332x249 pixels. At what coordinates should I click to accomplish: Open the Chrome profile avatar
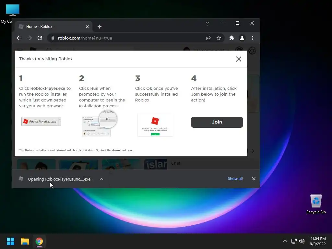tap(242, 38)
